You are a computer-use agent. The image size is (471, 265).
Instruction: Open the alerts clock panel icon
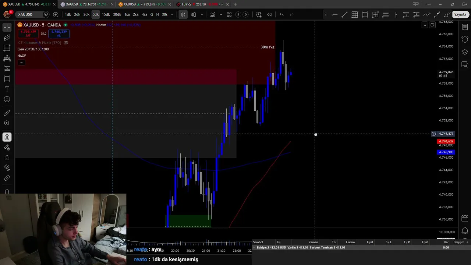465,39
